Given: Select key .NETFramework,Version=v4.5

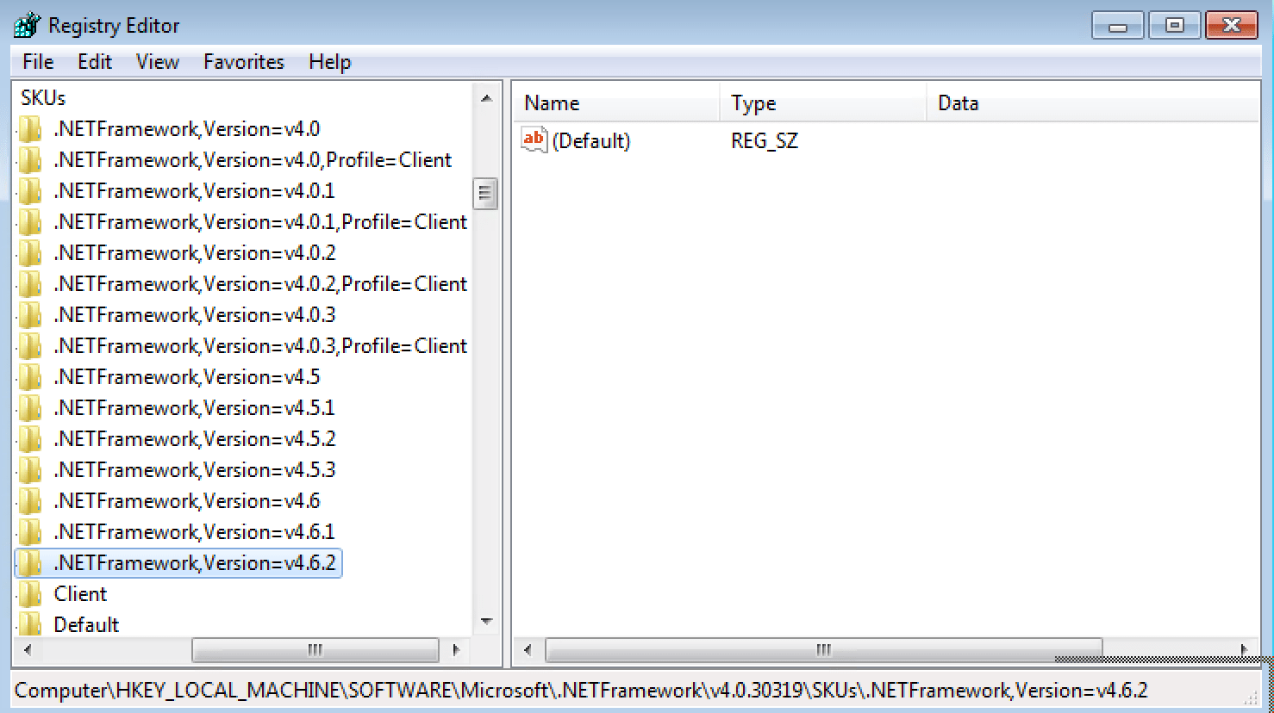Looking at the screenshot, I should point(187,377).
